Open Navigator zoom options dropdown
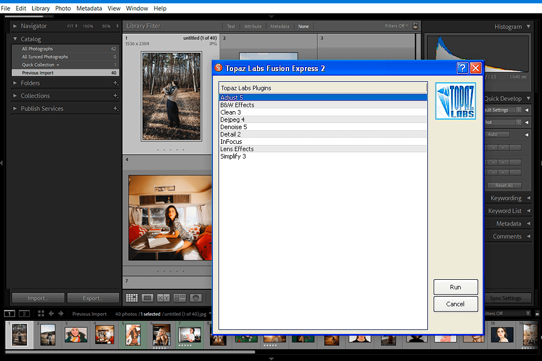Image resolution: width=542 pixels, height=361 pixels. 117,27
